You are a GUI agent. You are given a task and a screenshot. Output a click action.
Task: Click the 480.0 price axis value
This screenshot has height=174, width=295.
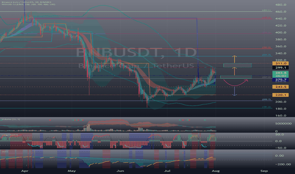[281, 5]
